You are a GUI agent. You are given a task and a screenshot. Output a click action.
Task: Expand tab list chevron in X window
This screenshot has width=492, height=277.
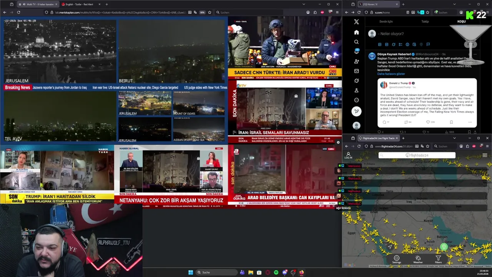coord(454,4)
